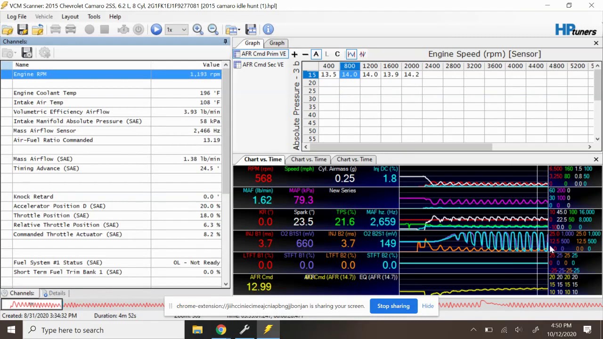Open the Windows Start menu
603x339 pixels.
point(11,330)
